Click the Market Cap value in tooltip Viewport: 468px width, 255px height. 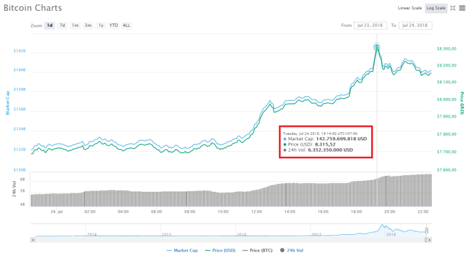tap(342, 139)
